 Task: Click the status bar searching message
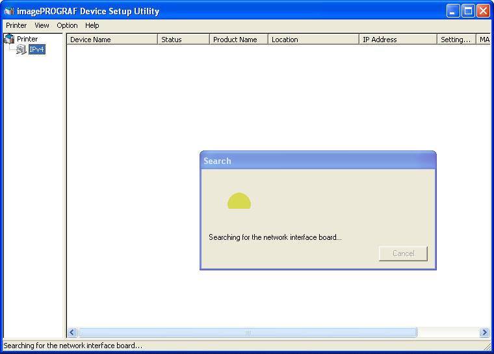click(x=73, y=346)
